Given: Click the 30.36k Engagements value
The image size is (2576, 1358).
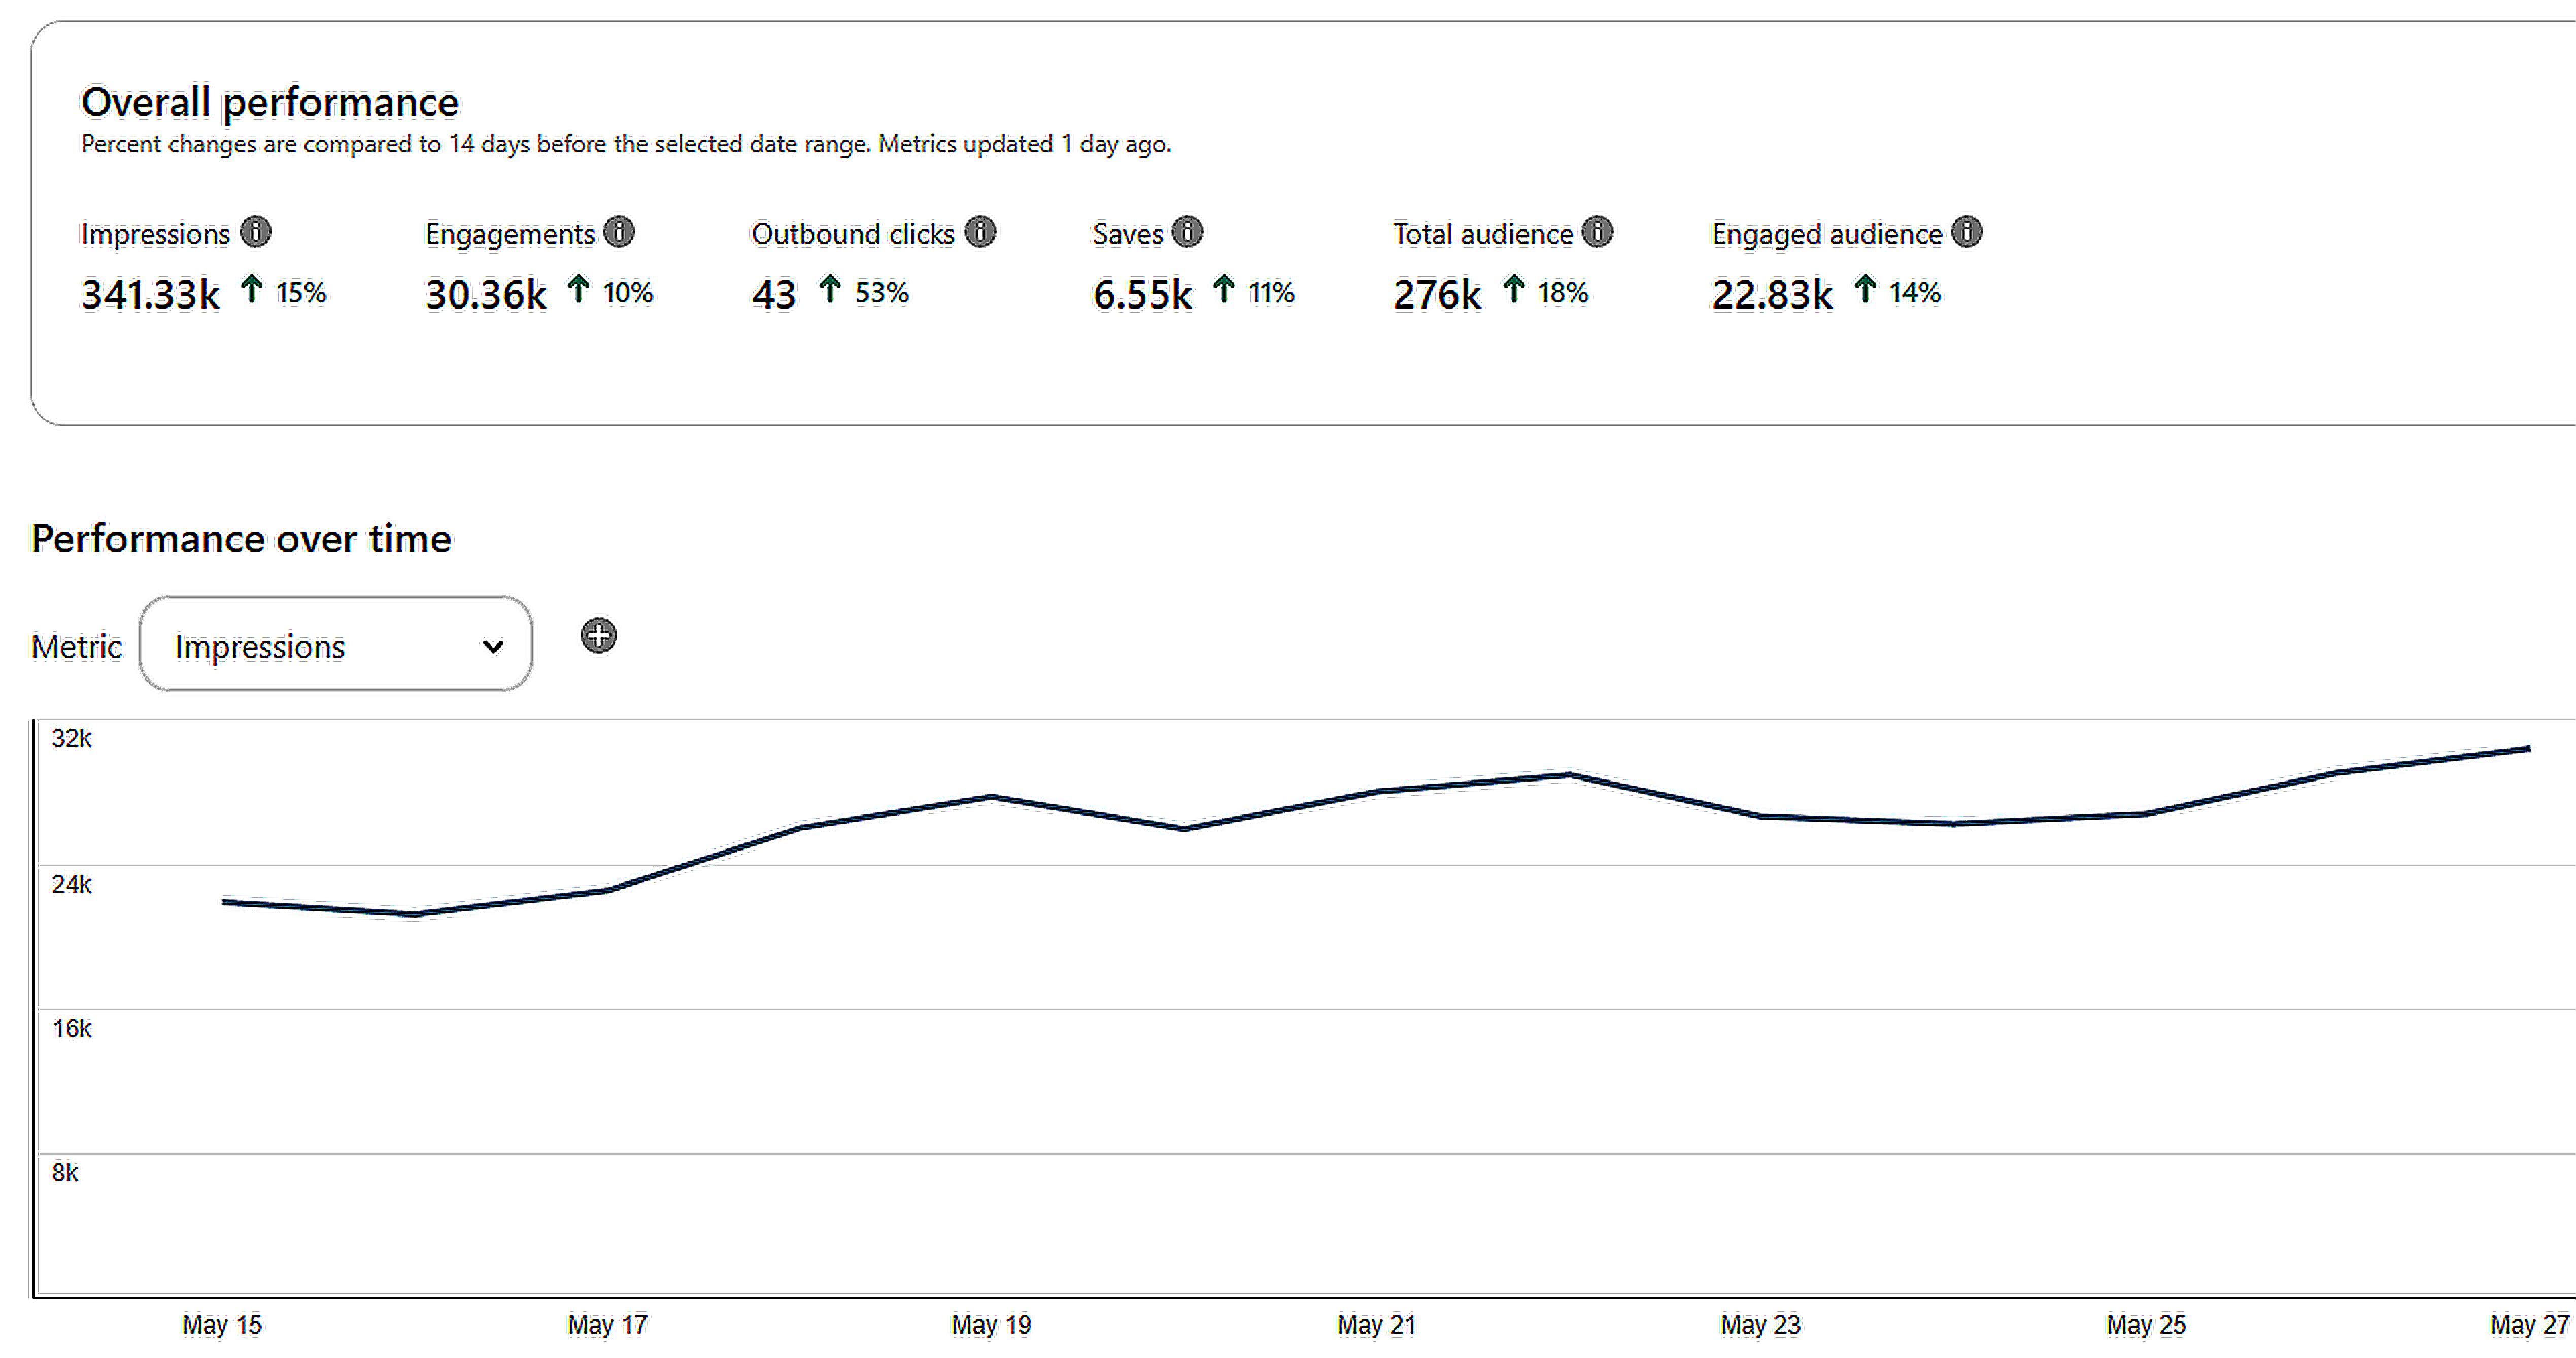Looking at the screenshot, I should (x=486, y=294).
